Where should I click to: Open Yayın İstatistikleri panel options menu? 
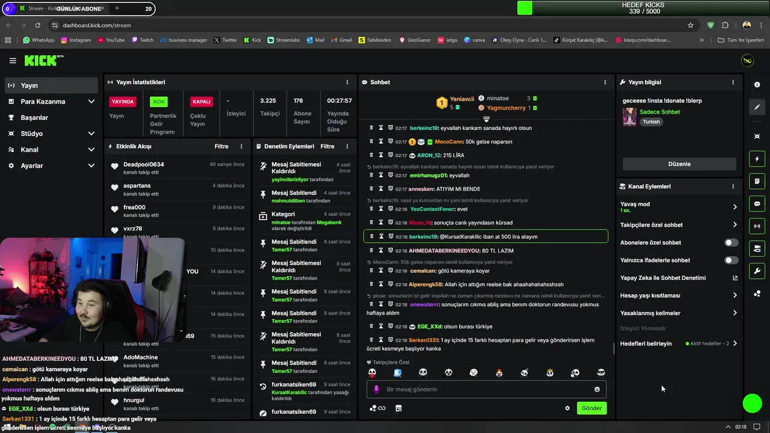(x=347, y=82)
